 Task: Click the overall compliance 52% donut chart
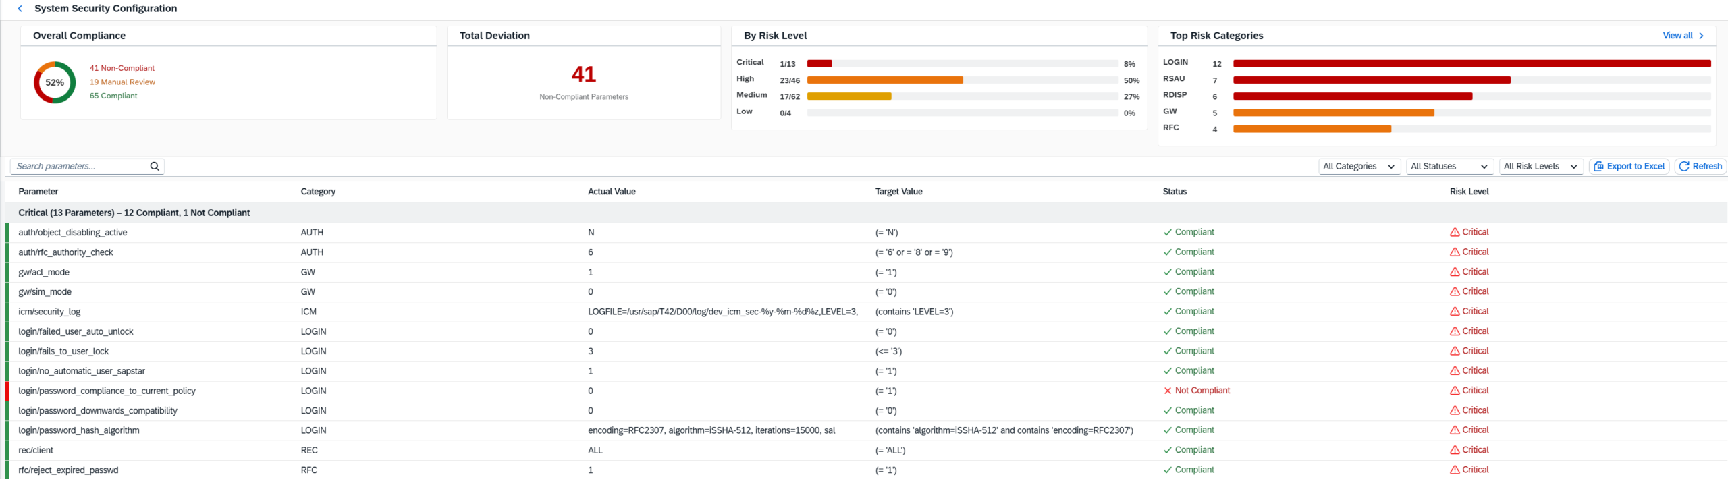tap(55, 82)
